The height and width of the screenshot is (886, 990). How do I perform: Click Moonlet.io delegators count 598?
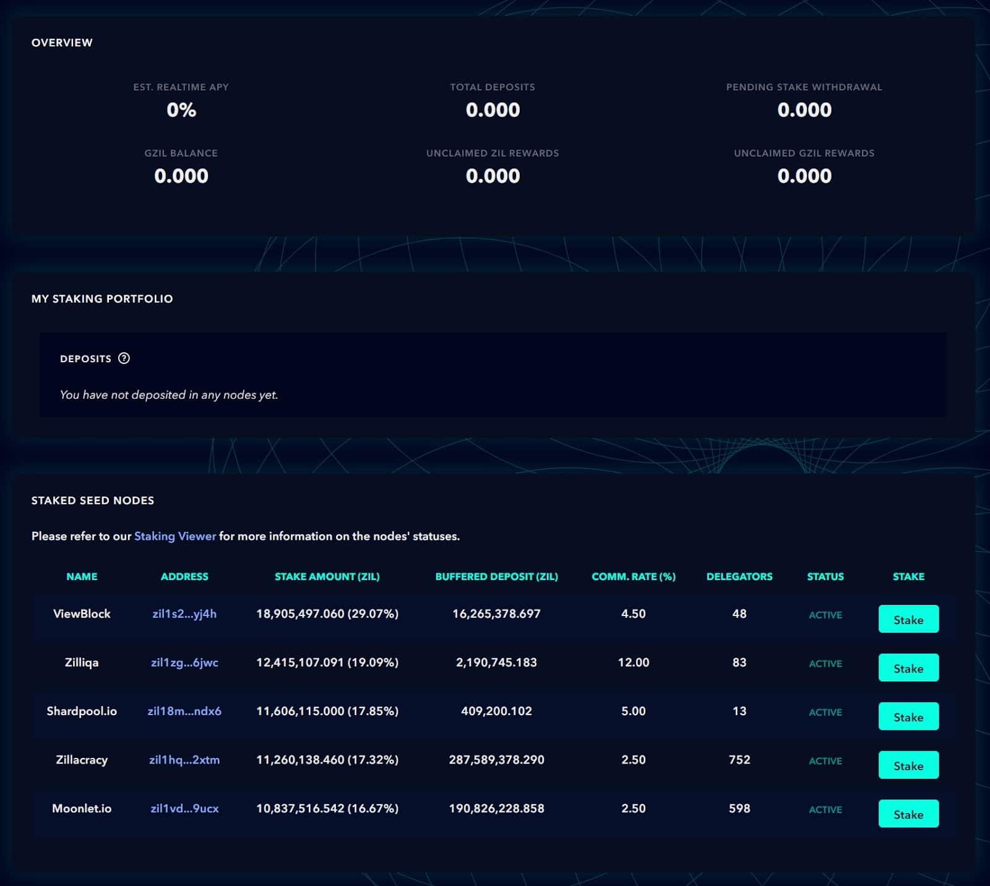click(739, 808)
